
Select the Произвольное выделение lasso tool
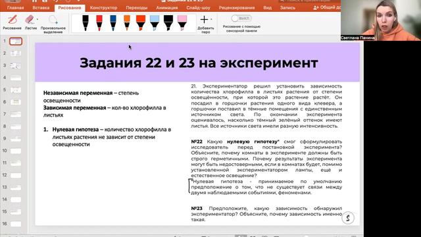pyautogui.click(x=53, y=24)
